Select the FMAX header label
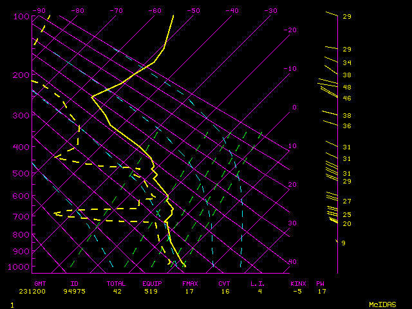The width and height of the screenshot is (412, 309). coord(190,283)
